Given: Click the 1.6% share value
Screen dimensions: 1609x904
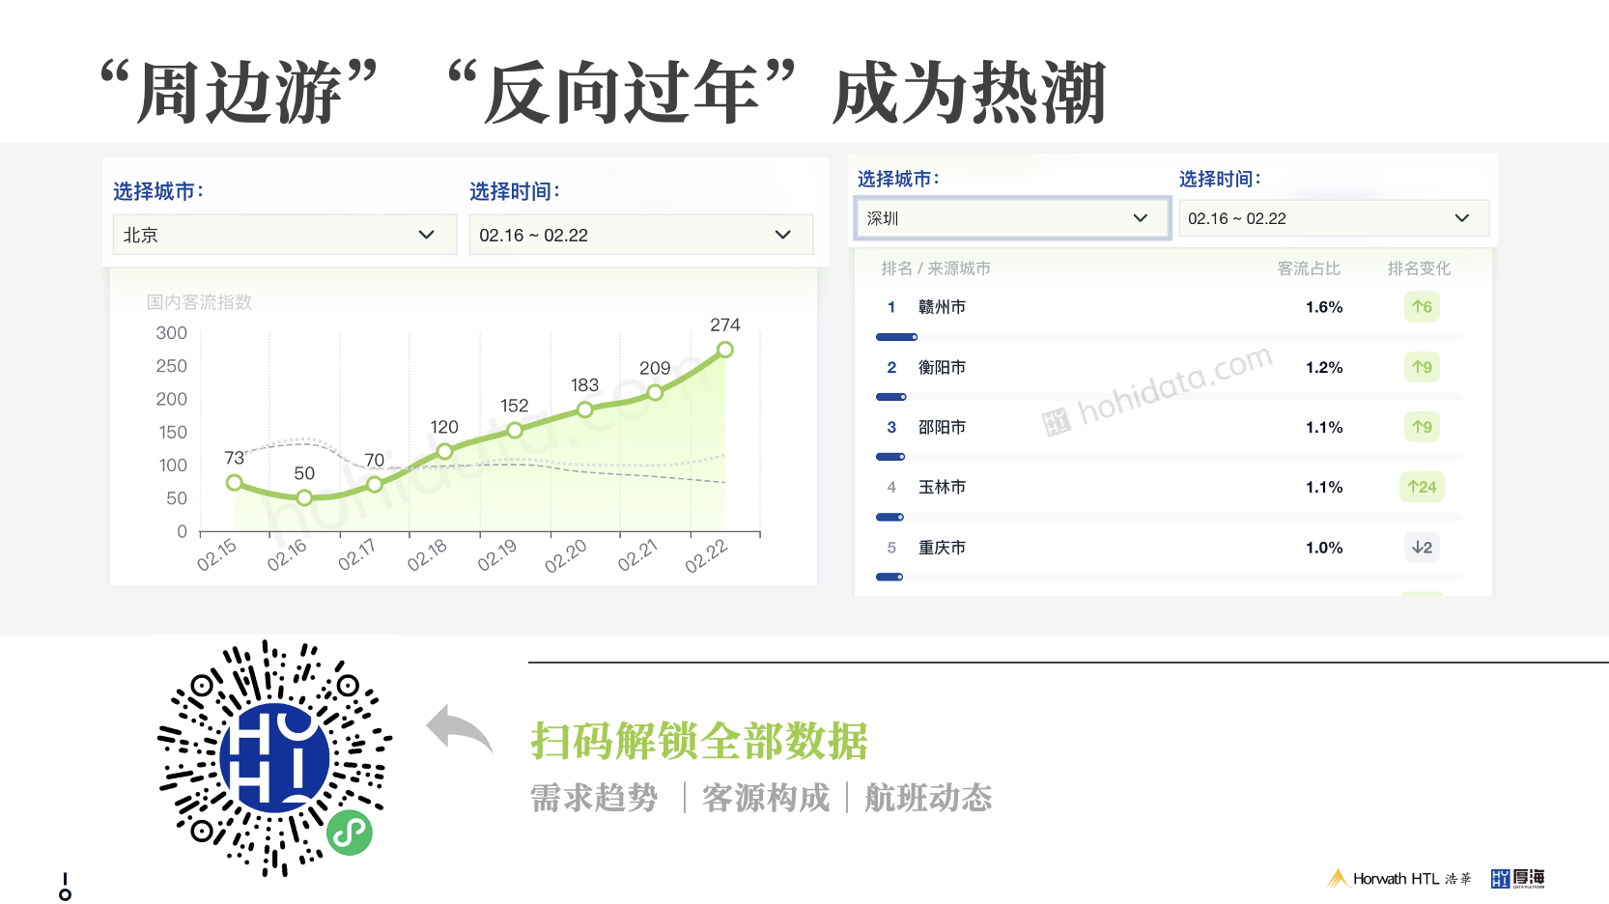Looking at the screenshot, I should [1324, 307].
